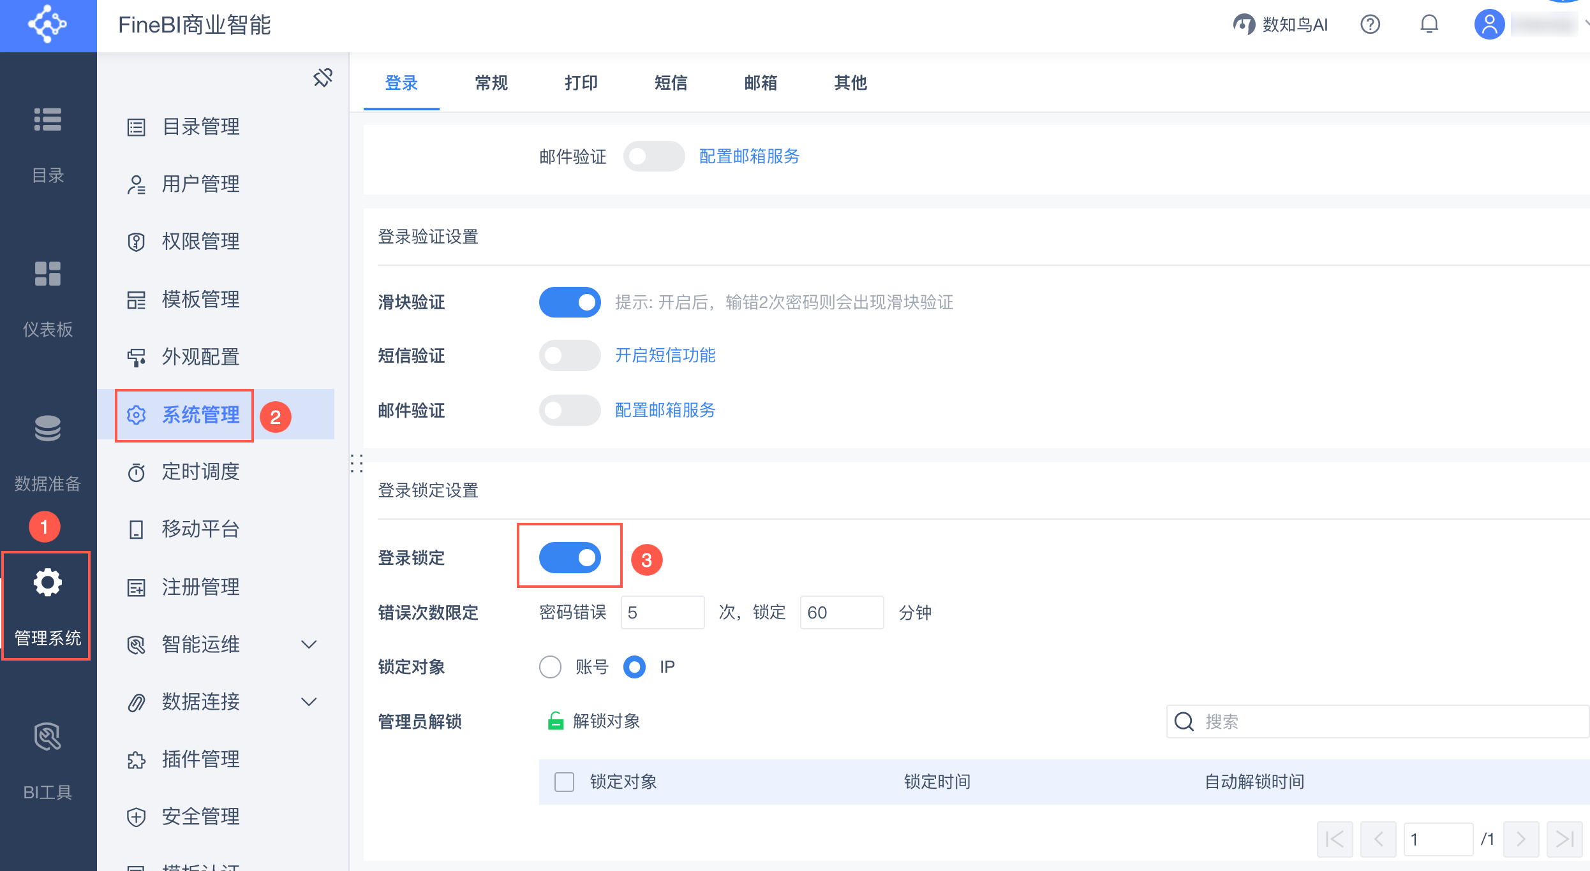Check the 锁定对象 table header checkbox
The height and width of the screenshot is (871, 1590).
(564, 782)
